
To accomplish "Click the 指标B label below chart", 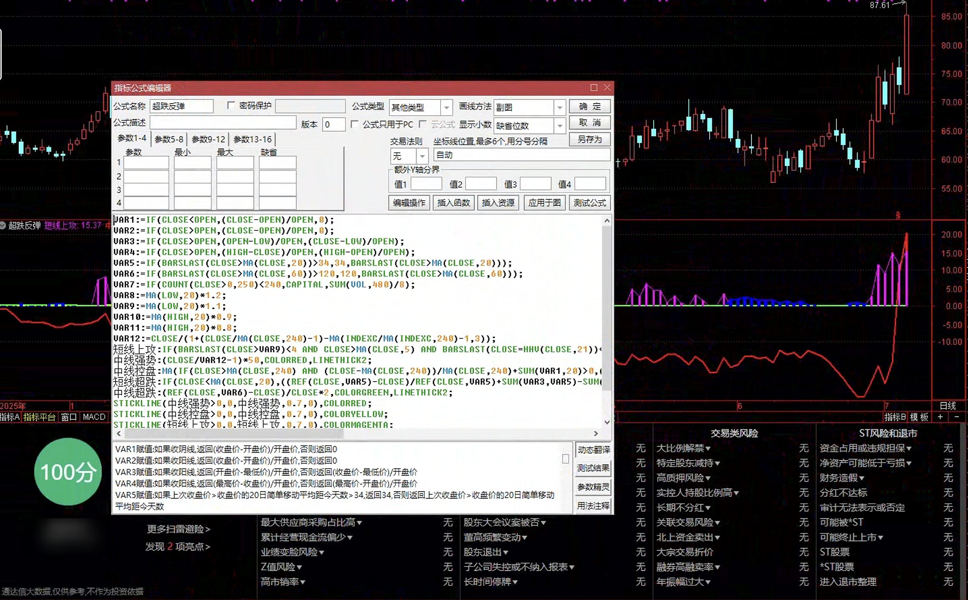I will [895, 417].
